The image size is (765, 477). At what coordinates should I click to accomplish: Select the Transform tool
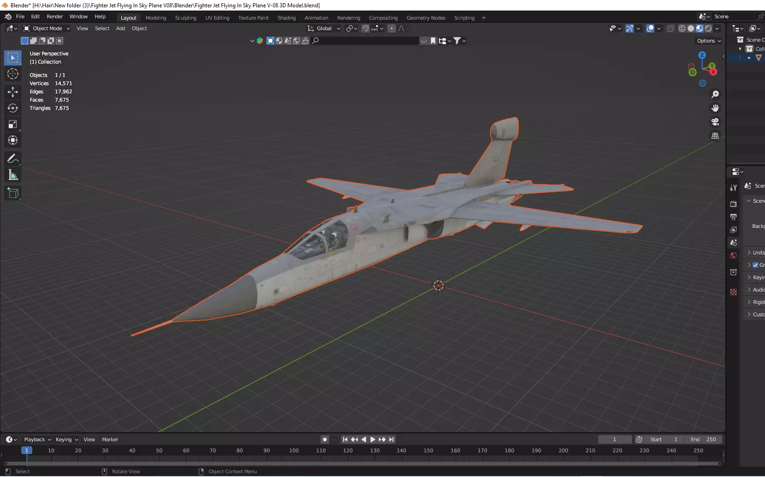click(x=13, y=140)
